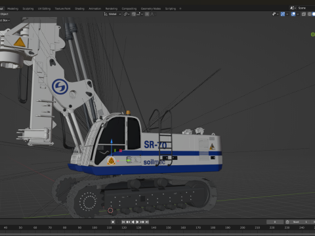Click frame 120 on the timeline ruler

point(124,227)
